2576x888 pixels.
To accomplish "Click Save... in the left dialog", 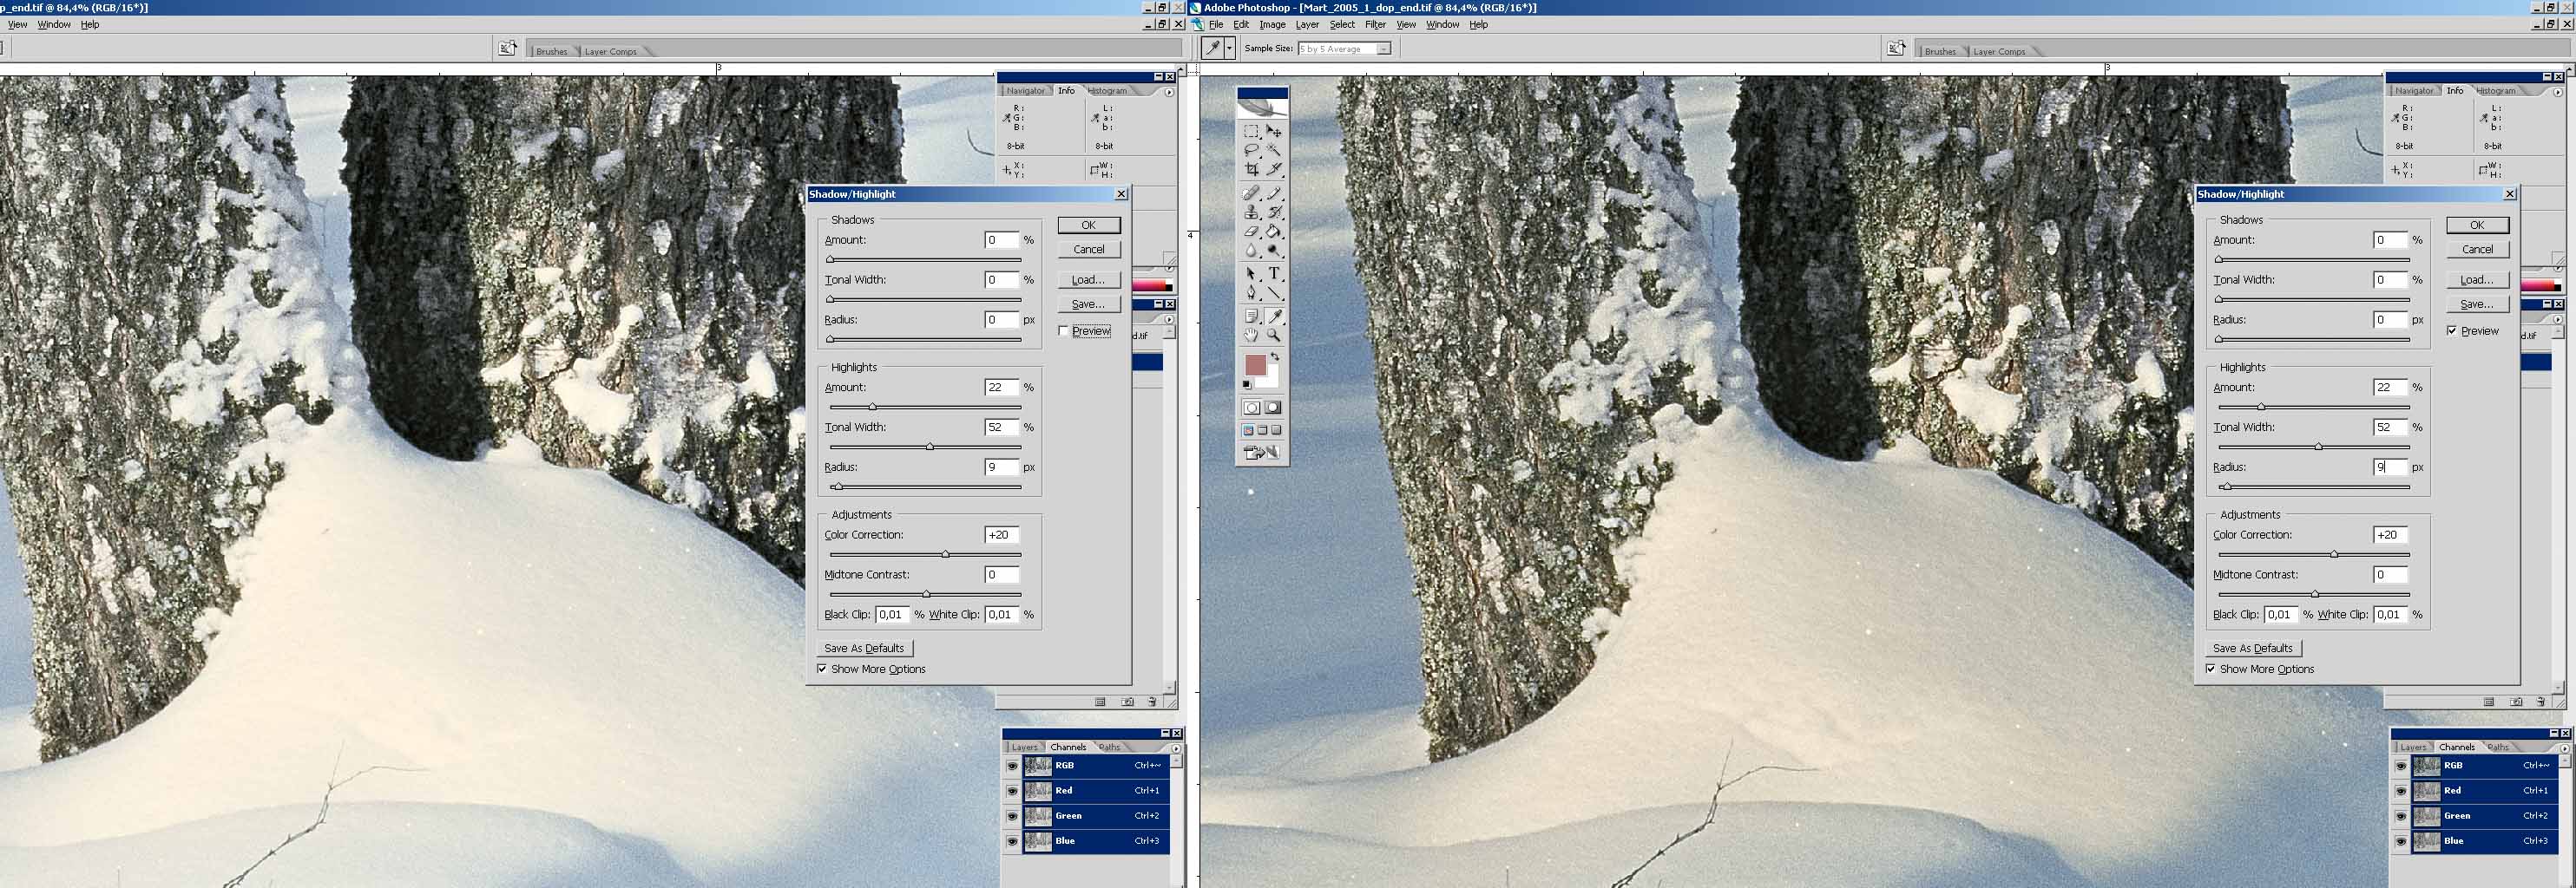I will coord(1088,304).
